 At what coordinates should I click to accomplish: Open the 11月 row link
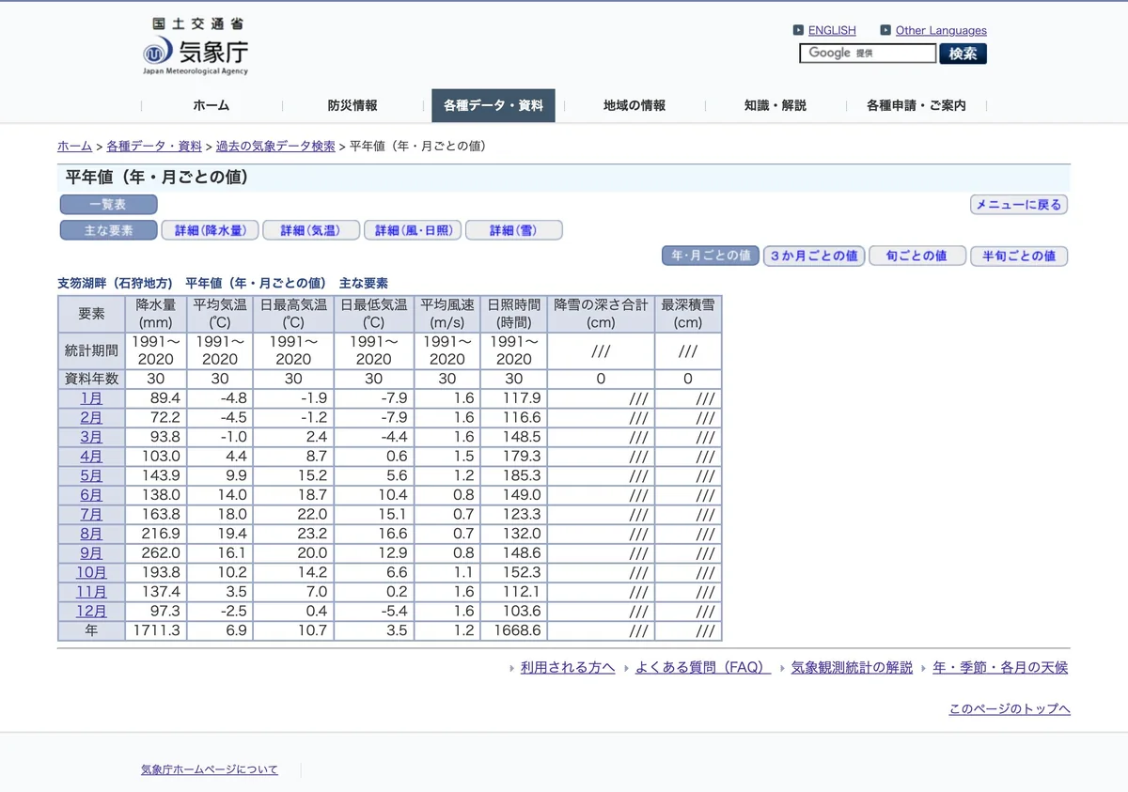point(91,592)
